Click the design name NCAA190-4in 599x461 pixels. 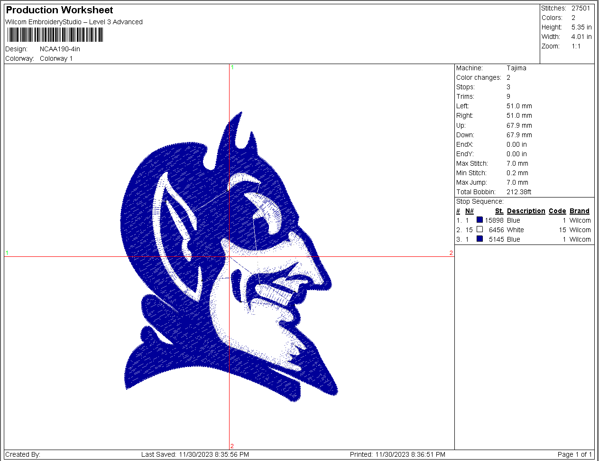click(x=60, y=49)
